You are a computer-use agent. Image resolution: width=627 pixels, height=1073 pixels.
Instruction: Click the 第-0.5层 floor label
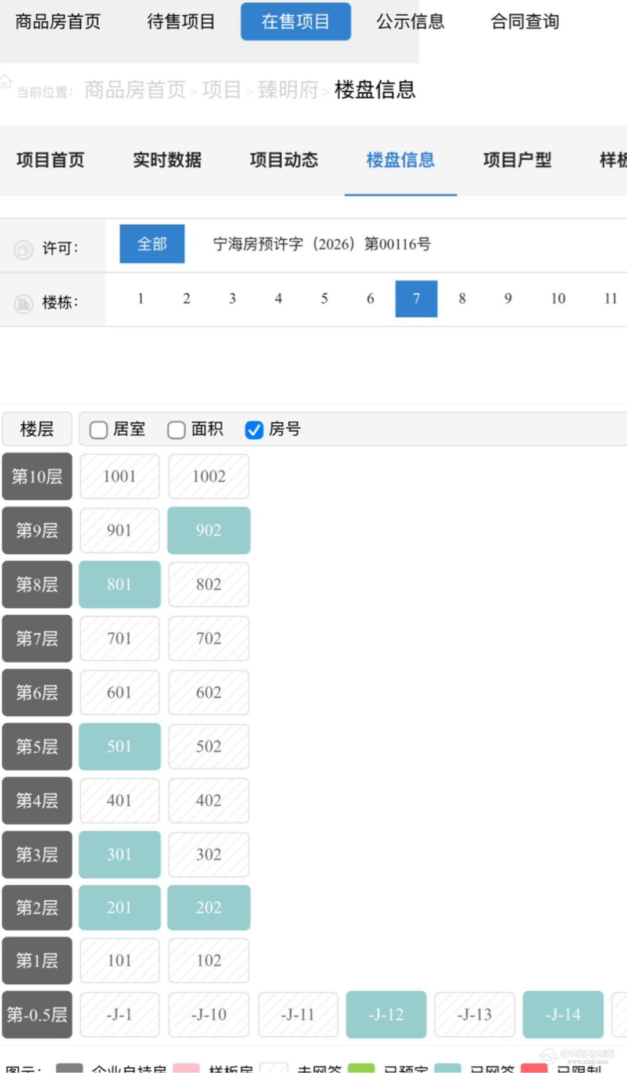(37, 1015)
